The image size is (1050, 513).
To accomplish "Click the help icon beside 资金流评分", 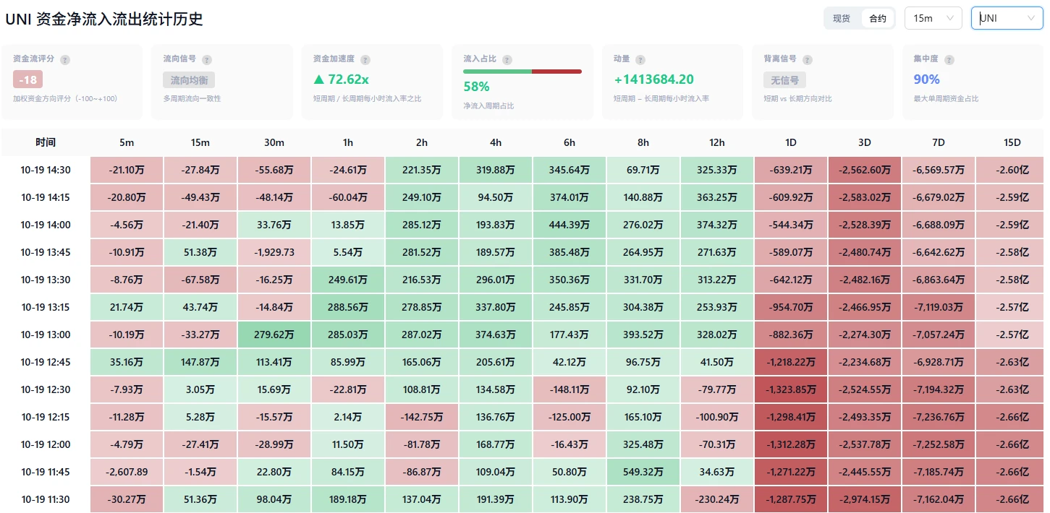I will 65,60.
